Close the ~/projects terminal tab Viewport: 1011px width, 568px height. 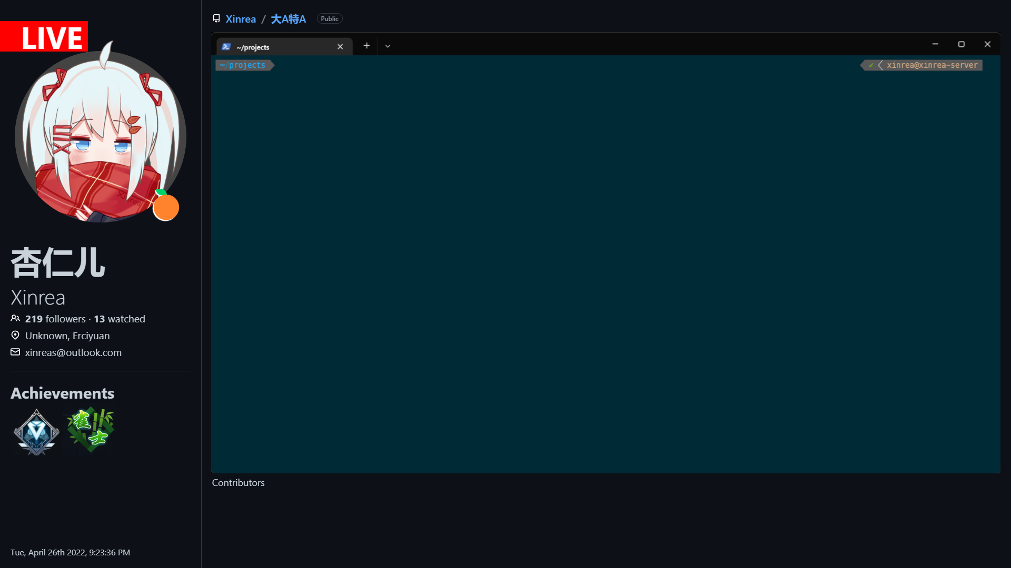340,47
